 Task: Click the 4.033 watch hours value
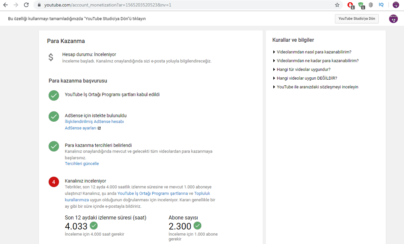pos(76,226)
